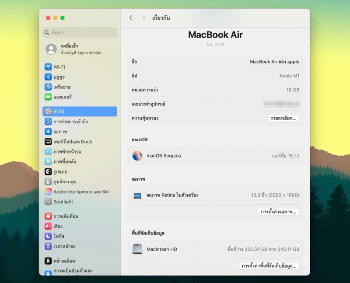Click the user avatar sign-in icon
This screenshot has width=350, height=283.
point(51,49)
